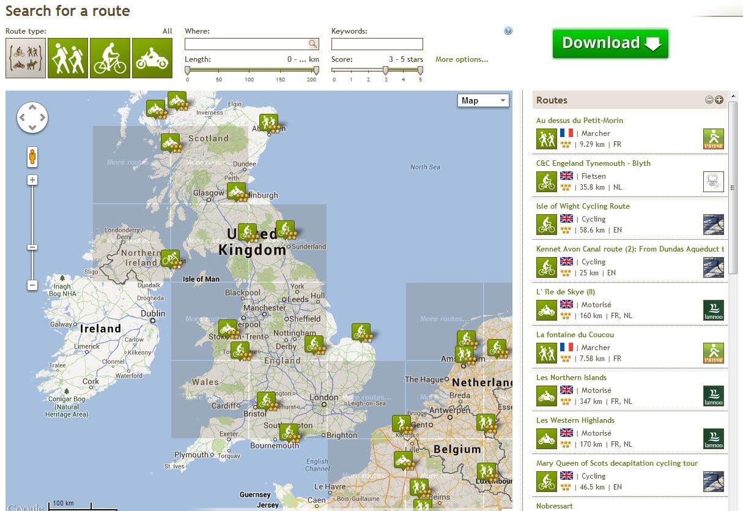The width and height of the screenshot is (743, 511).
Task: Click motorbike marker near Stoke-on-Trent
Action: pyautogui.click(x=227, y=329)
